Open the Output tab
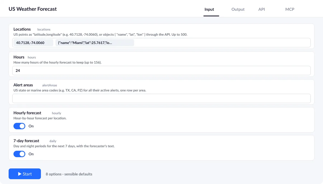 click(238, 9)
